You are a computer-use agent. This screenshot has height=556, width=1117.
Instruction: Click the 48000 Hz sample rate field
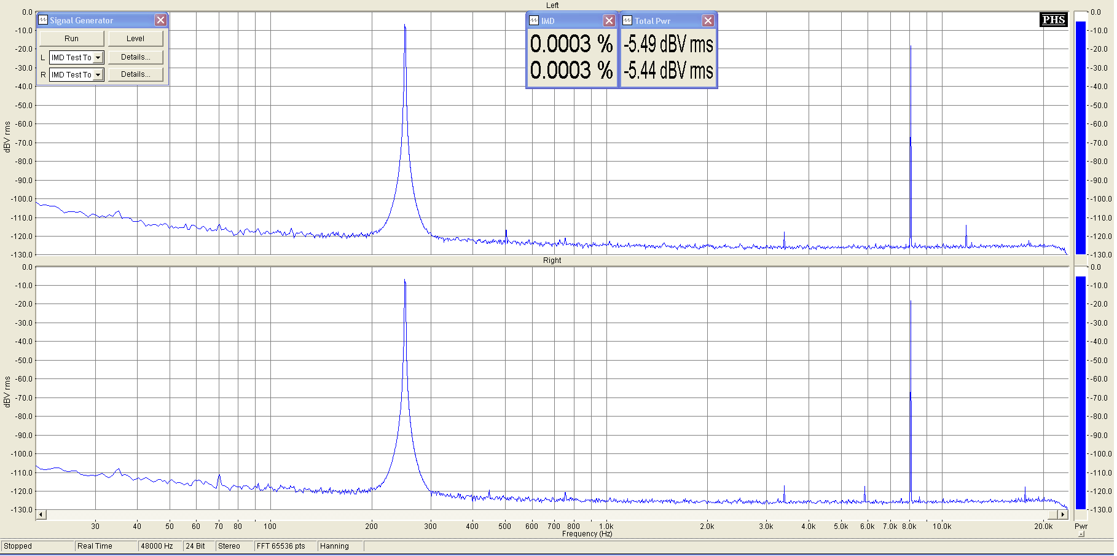pyautogui.click(x=159, y=546)
